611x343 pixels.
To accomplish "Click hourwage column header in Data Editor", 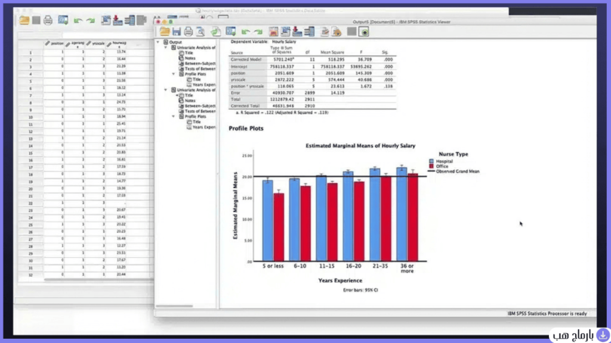I will click(117, 44).
